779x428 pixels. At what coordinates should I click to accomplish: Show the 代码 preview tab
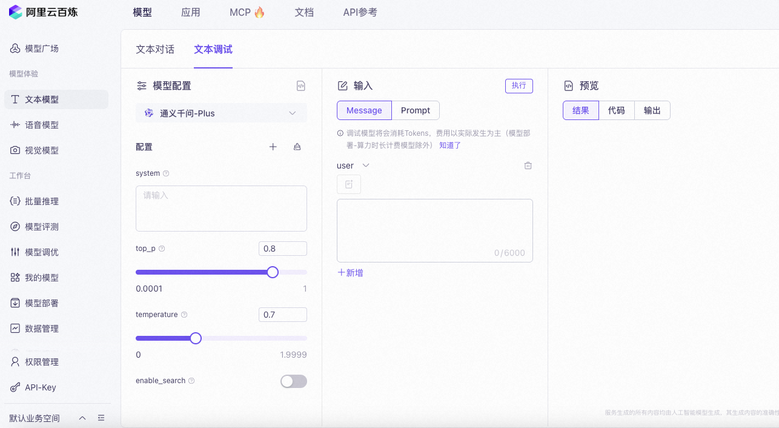point(617,110)
